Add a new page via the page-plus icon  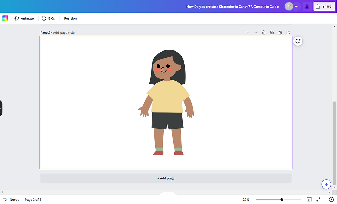click(288, 32)
